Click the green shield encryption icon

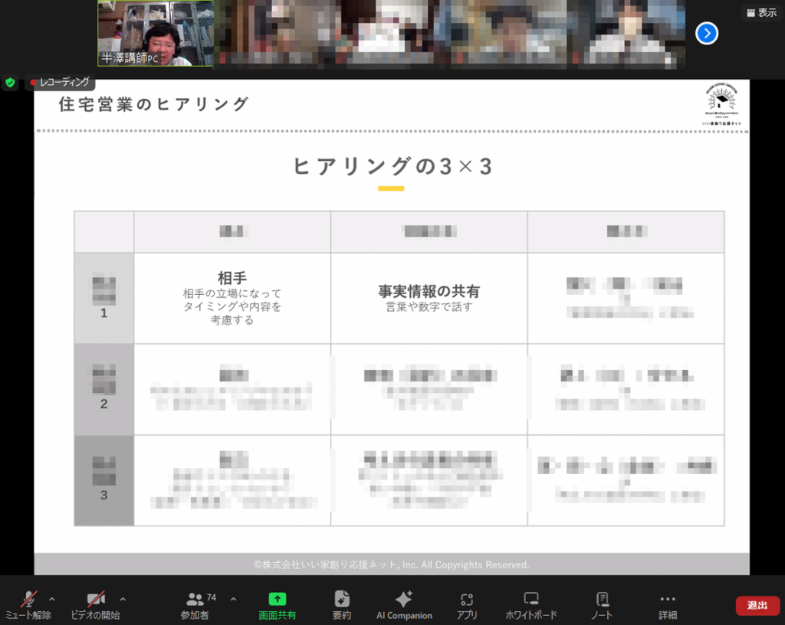10,83
